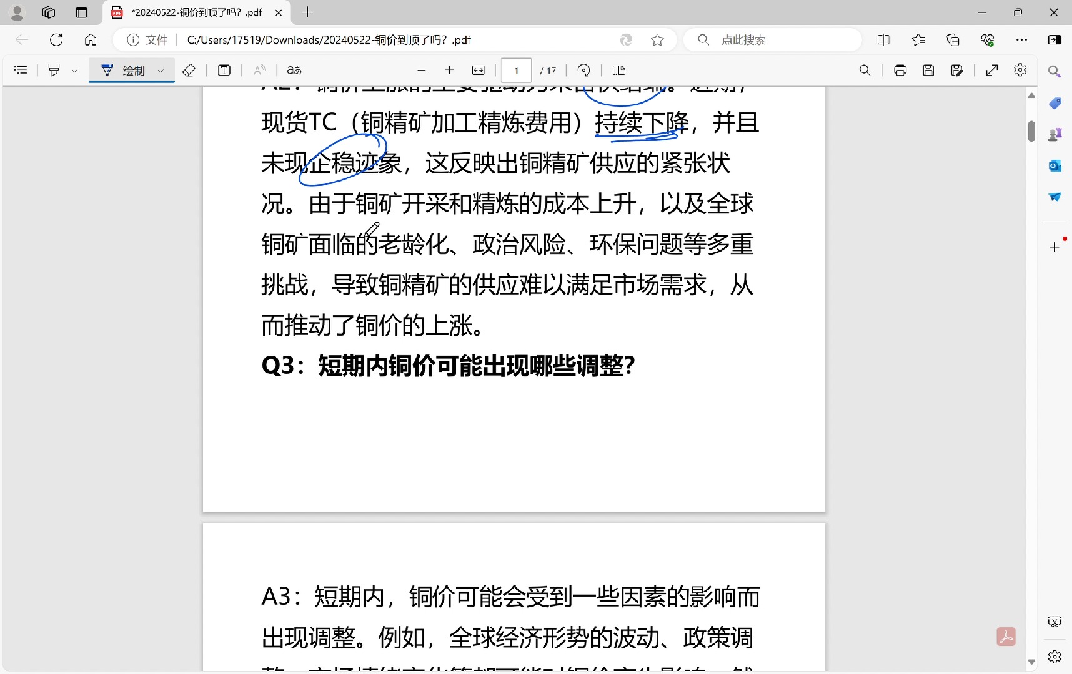
Task: Click the sidebar screenshot icon
Action: (x=1055, y=622)
